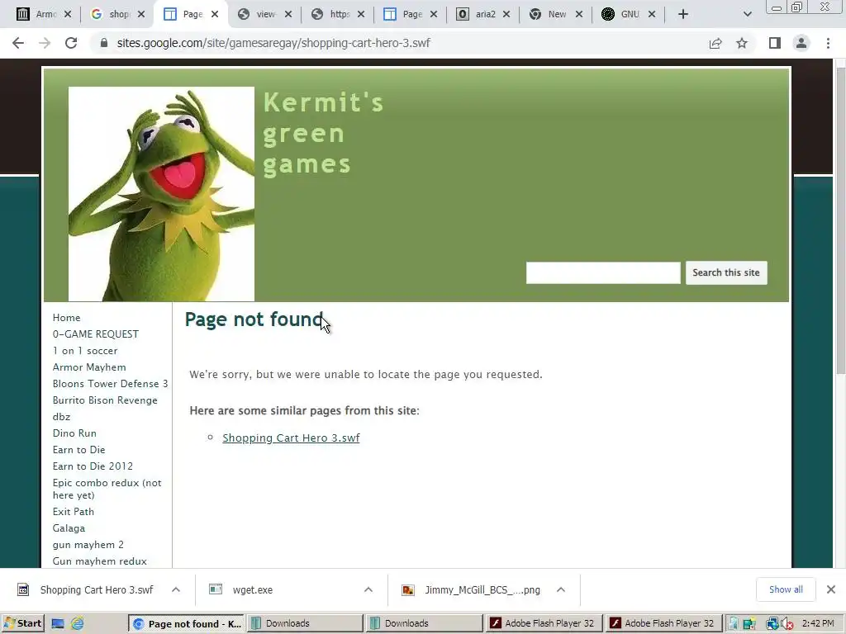Viewport: 846px width, 634px height.
Task: Close the Armo tab
Action: (68, 14)
